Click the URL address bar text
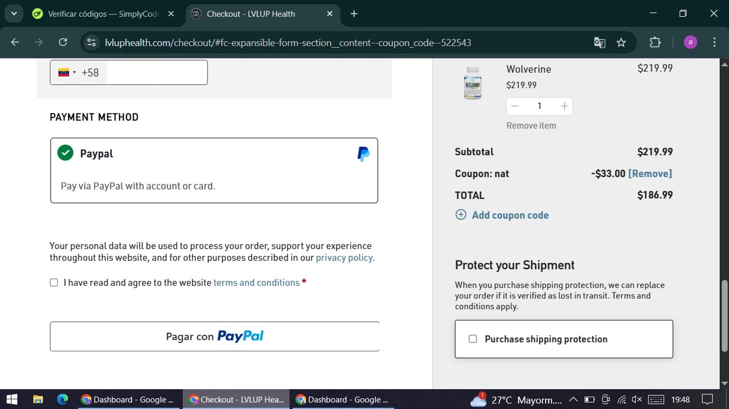 288,43
